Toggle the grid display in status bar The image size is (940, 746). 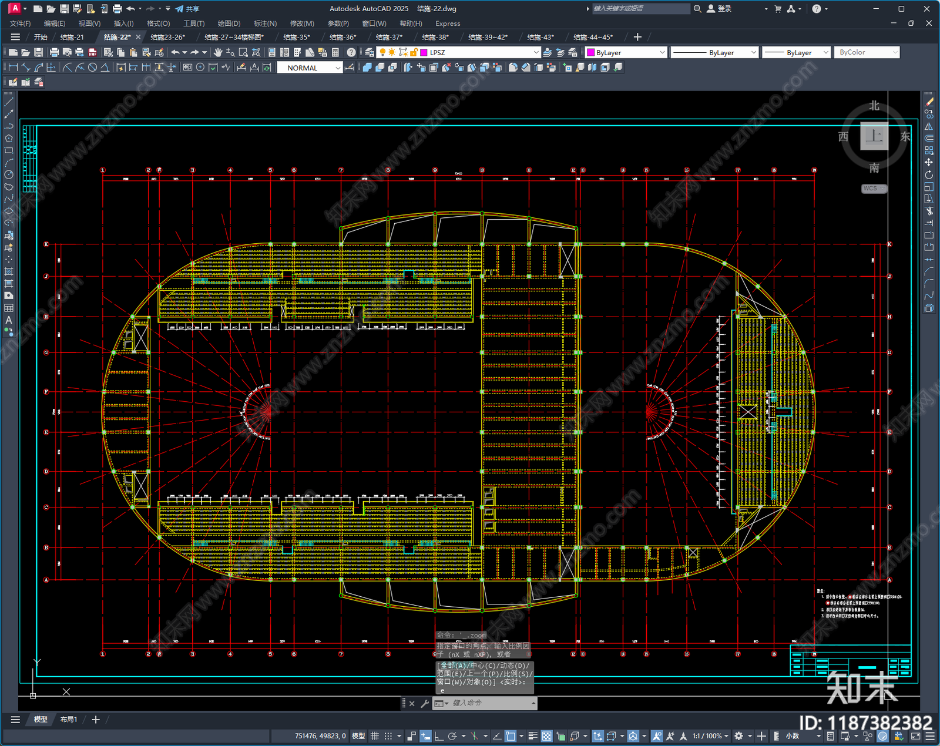pyautogui.click(x=374, y=736)
